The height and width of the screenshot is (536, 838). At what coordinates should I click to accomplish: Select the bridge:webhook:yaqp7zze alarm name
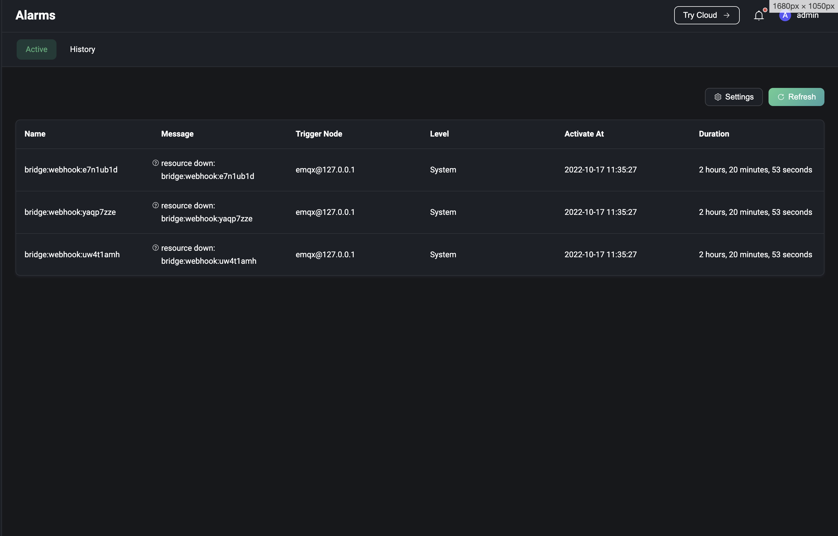[70, 213]
